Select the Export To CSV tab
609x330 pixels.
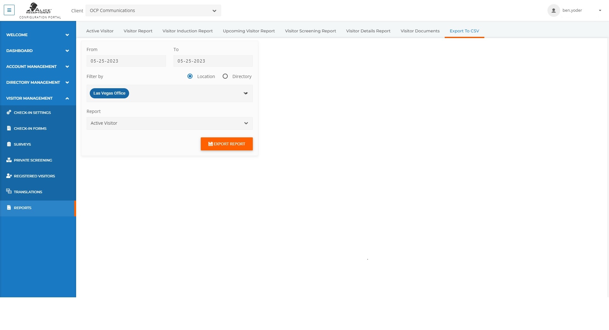[464, 31]
